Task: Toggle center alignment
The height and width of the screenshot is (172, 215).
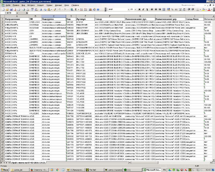Action: pos(156,9)
